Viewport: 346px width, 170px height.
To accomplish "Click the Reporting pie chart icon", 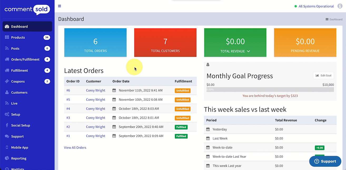I will (7, 158).
